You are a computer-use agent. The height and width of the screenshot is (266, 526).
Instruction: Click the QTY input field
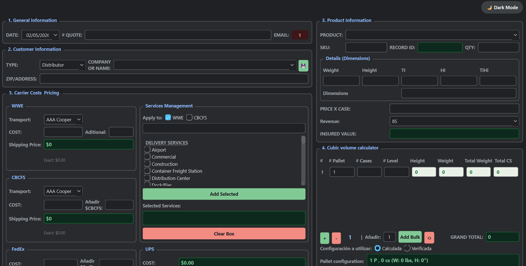(498, 47)
